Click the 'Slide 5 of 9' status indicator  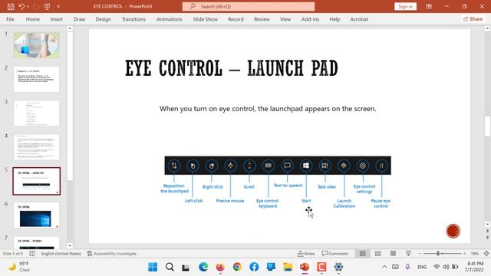pyautogui.click(x=13, y=254)
